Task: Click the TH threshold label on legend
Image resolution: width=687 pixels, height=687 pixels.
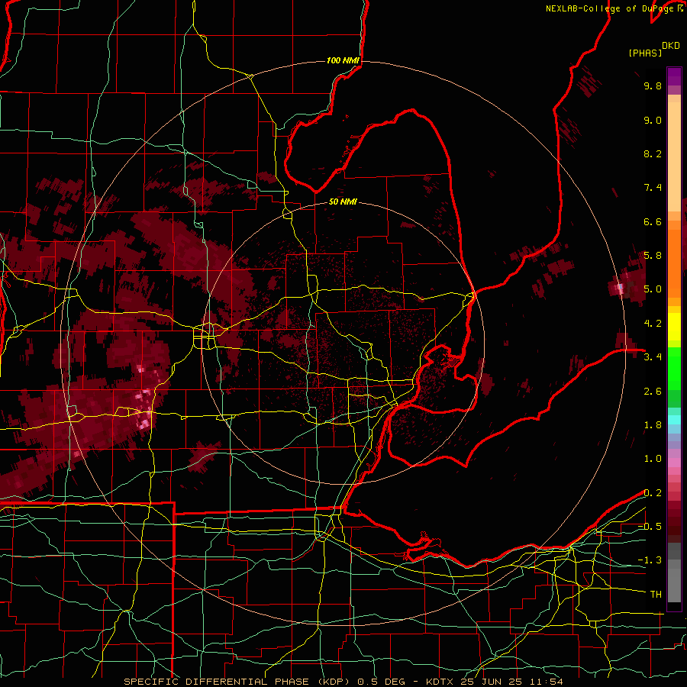Action: (x=656, y=595)
